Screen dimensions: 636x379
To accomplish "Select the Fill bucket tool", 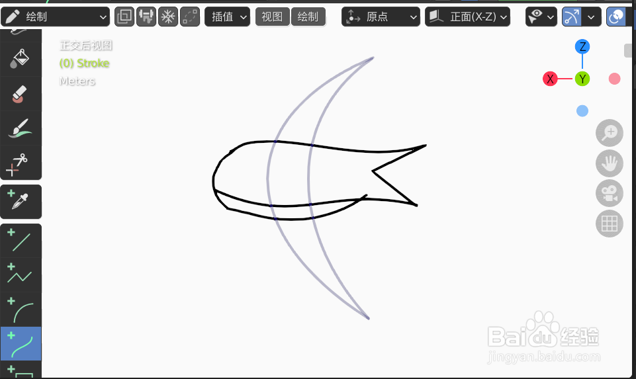I will tap(21, 59).
